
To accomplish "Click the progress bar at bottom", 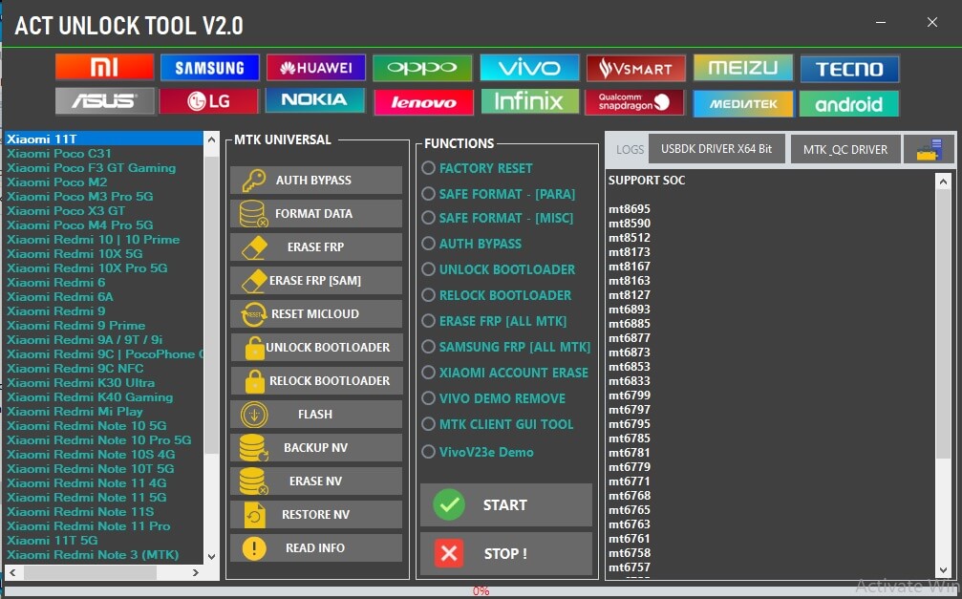I will click(x=481, y=591).
